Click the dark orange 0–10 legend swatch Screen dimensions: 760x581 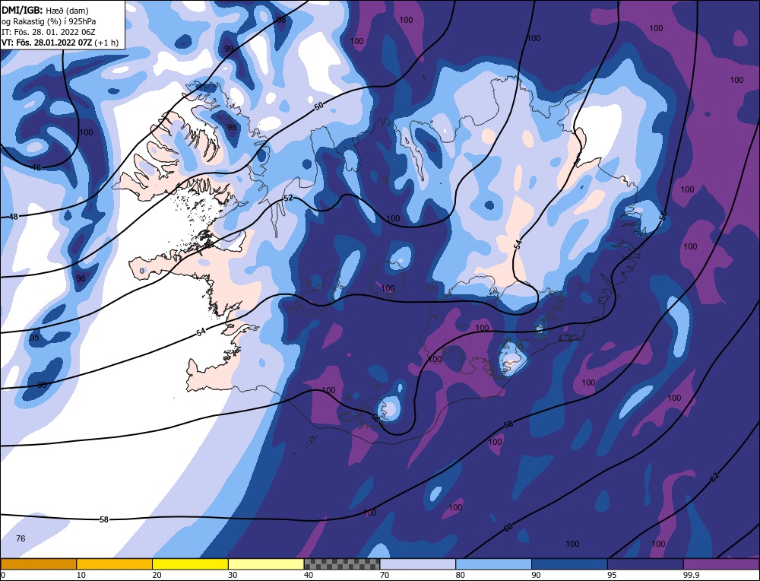(x=38, y=564)
